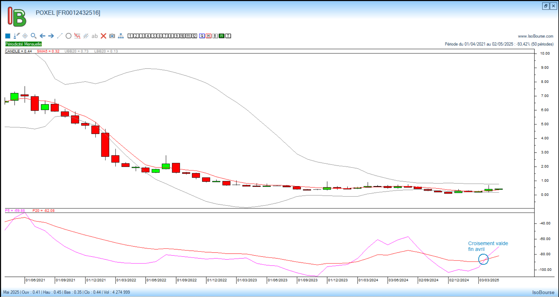559x297 pixels.
Task: Select period button 2
Action: 136,36
